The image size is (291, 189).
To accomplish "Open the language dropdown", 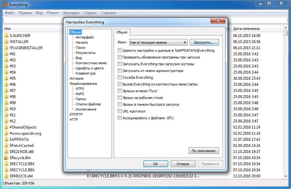I will click(x=158, y=42).
